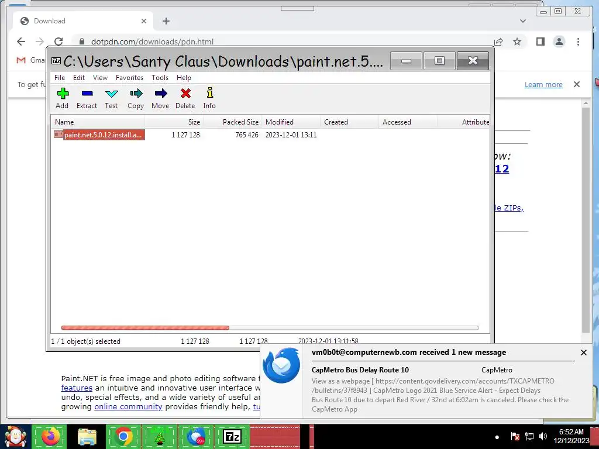Open the Santa Start button
This screenshot has width=599, height=449.
(15, 437)
